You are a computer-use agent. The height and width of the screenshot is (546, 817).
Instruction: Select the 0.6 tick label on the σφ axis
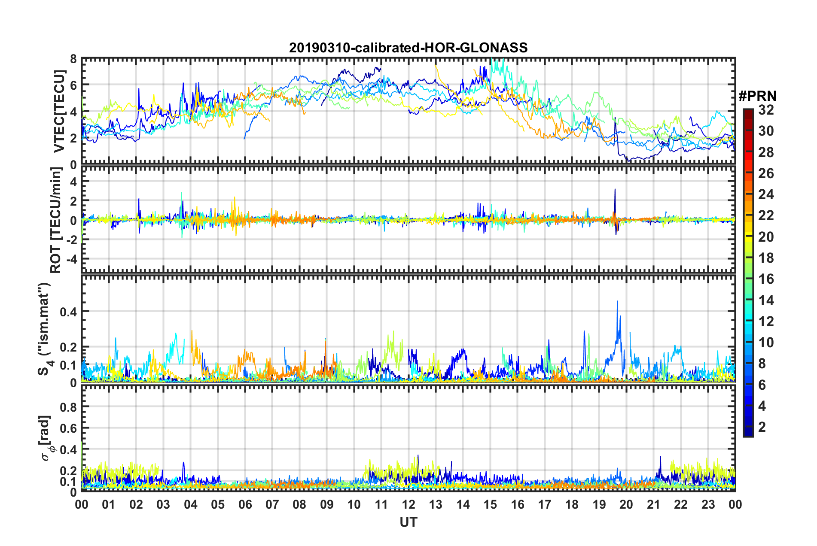click(x=69, y=428)
